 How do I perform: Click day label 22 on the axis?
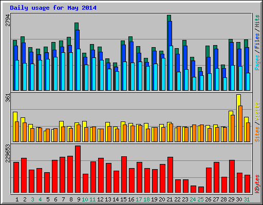coord(177,199)
